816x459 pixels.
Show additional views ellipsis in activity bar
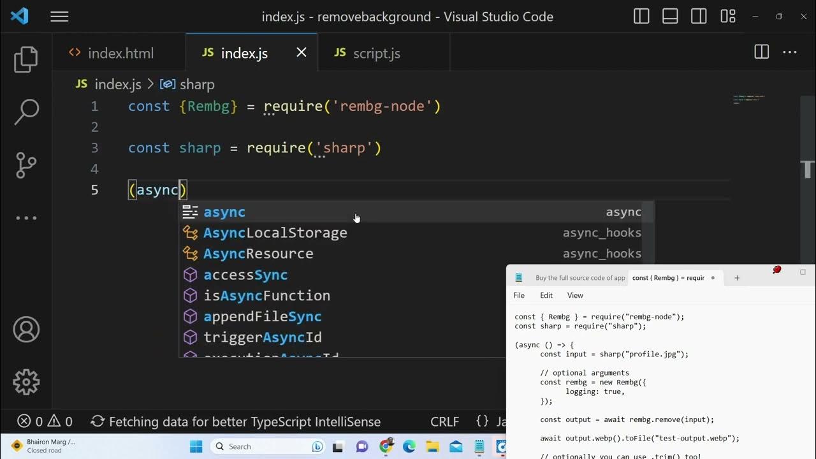(x=26, y=218)
